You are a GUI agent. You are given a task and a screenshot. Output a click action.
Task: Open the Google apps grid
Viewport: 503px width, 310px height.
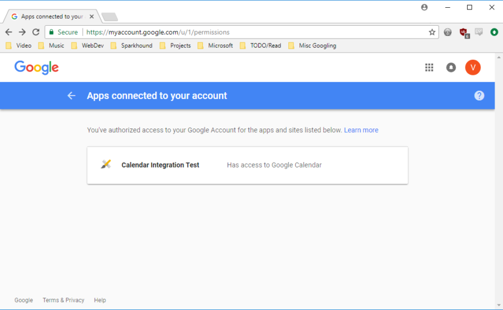click(429, 68)
